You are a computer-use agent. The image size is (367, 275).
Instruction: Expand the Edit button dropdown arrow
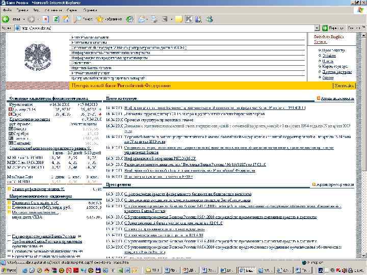pos(172,19)
